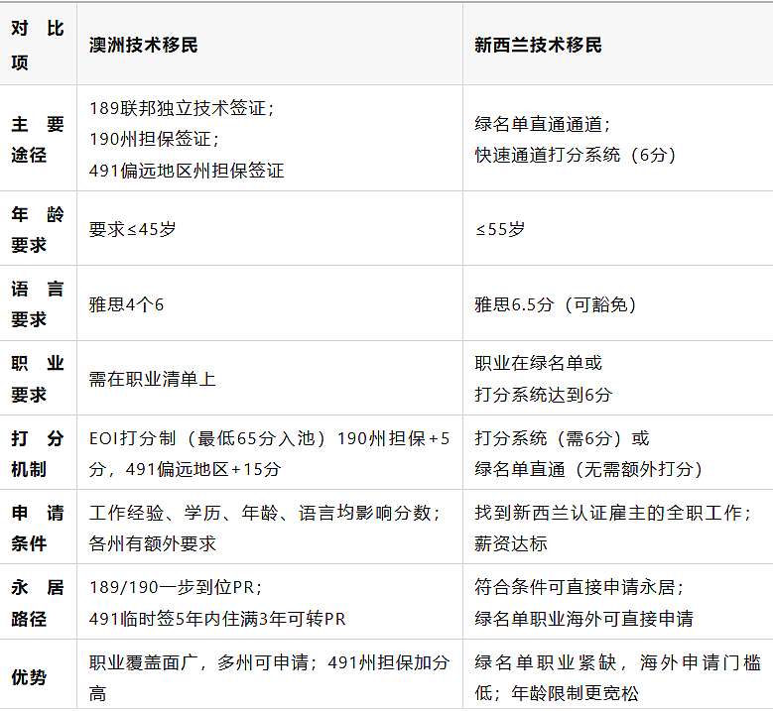Select the cell '≤55岁'

click(x=500, y=230)
